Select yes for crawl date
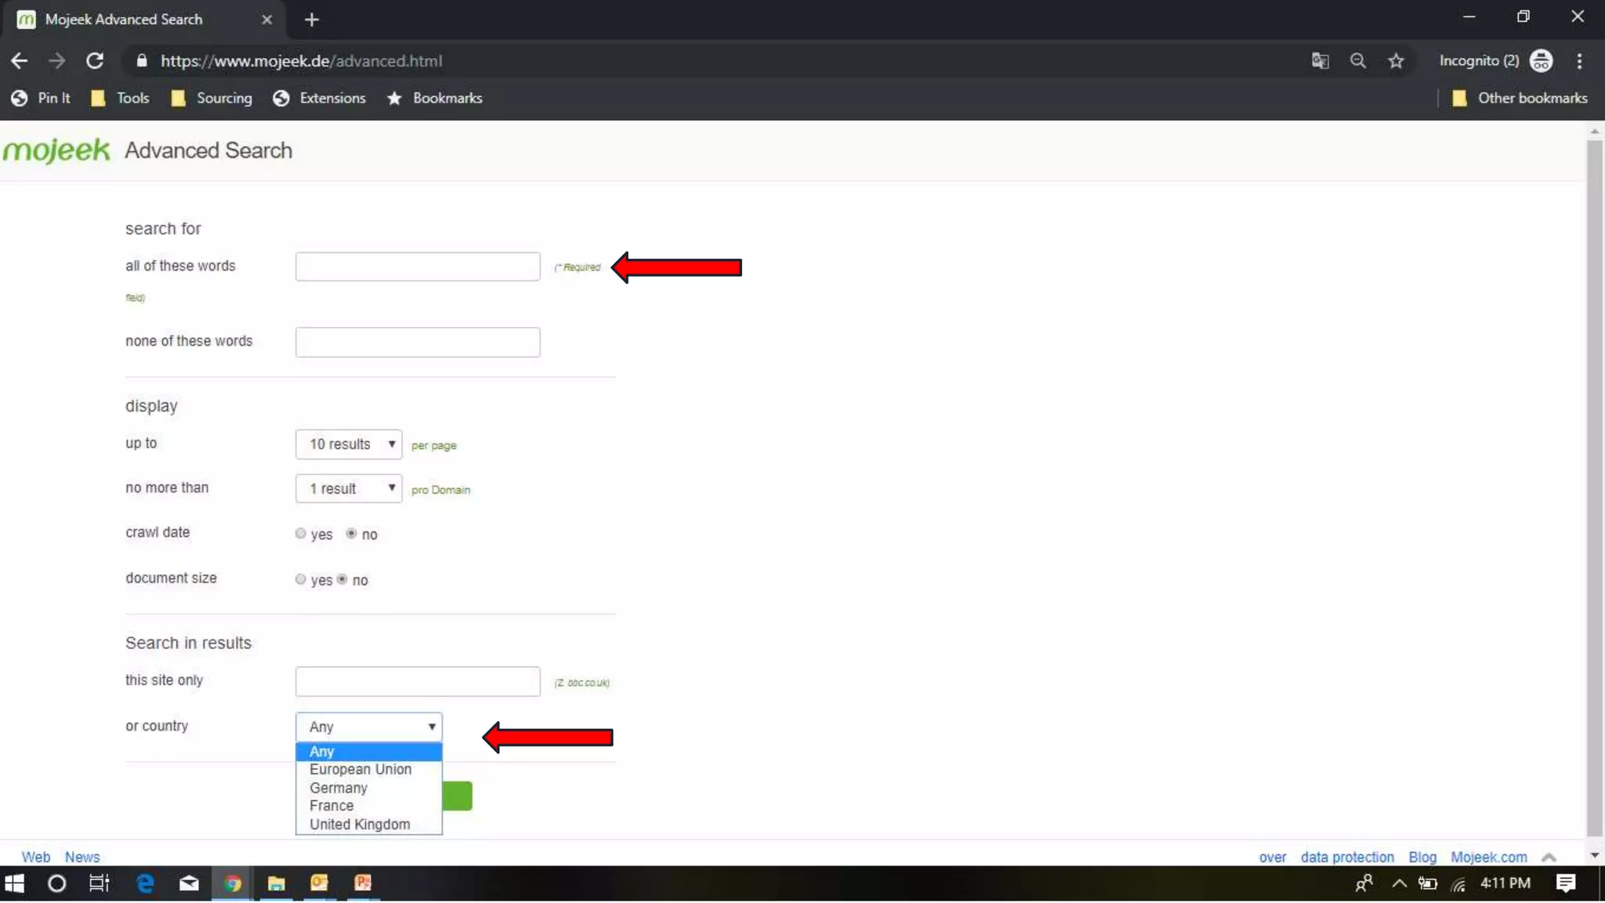This screenshot has width=1605, height=903. pos(301,534)
